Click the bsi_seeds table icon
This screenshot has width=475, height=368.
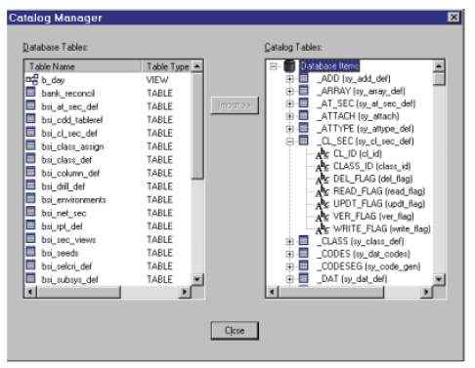(x=30, y=252)
